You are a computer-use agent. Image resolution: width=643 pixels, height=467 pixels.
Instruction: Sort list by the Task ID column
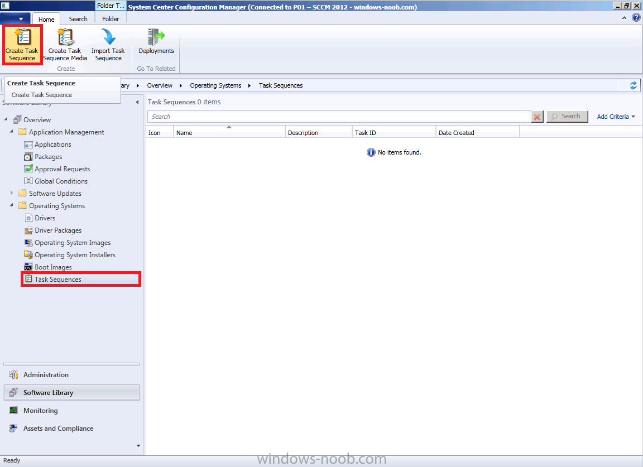click(x=394, y=132)
